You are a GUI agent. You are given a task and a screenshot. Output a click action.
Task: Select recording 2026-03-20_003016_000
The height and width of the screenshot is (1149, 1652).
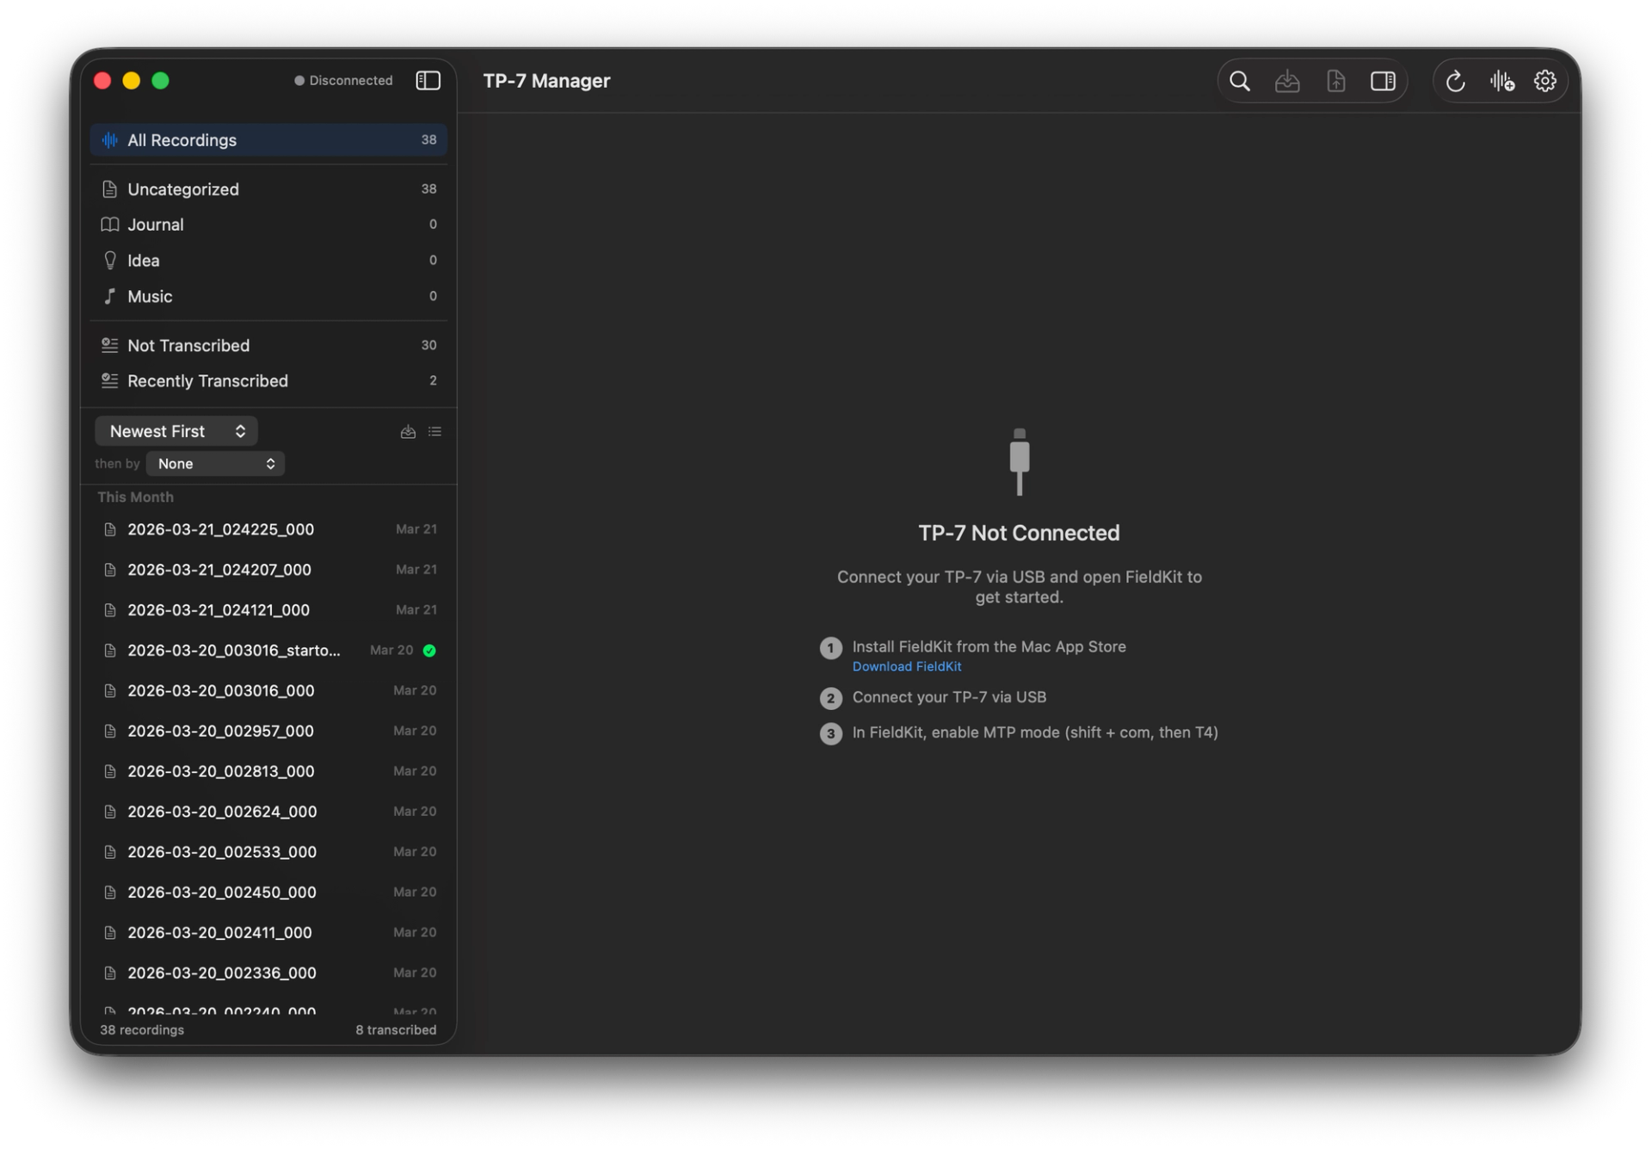coord(268,691)
